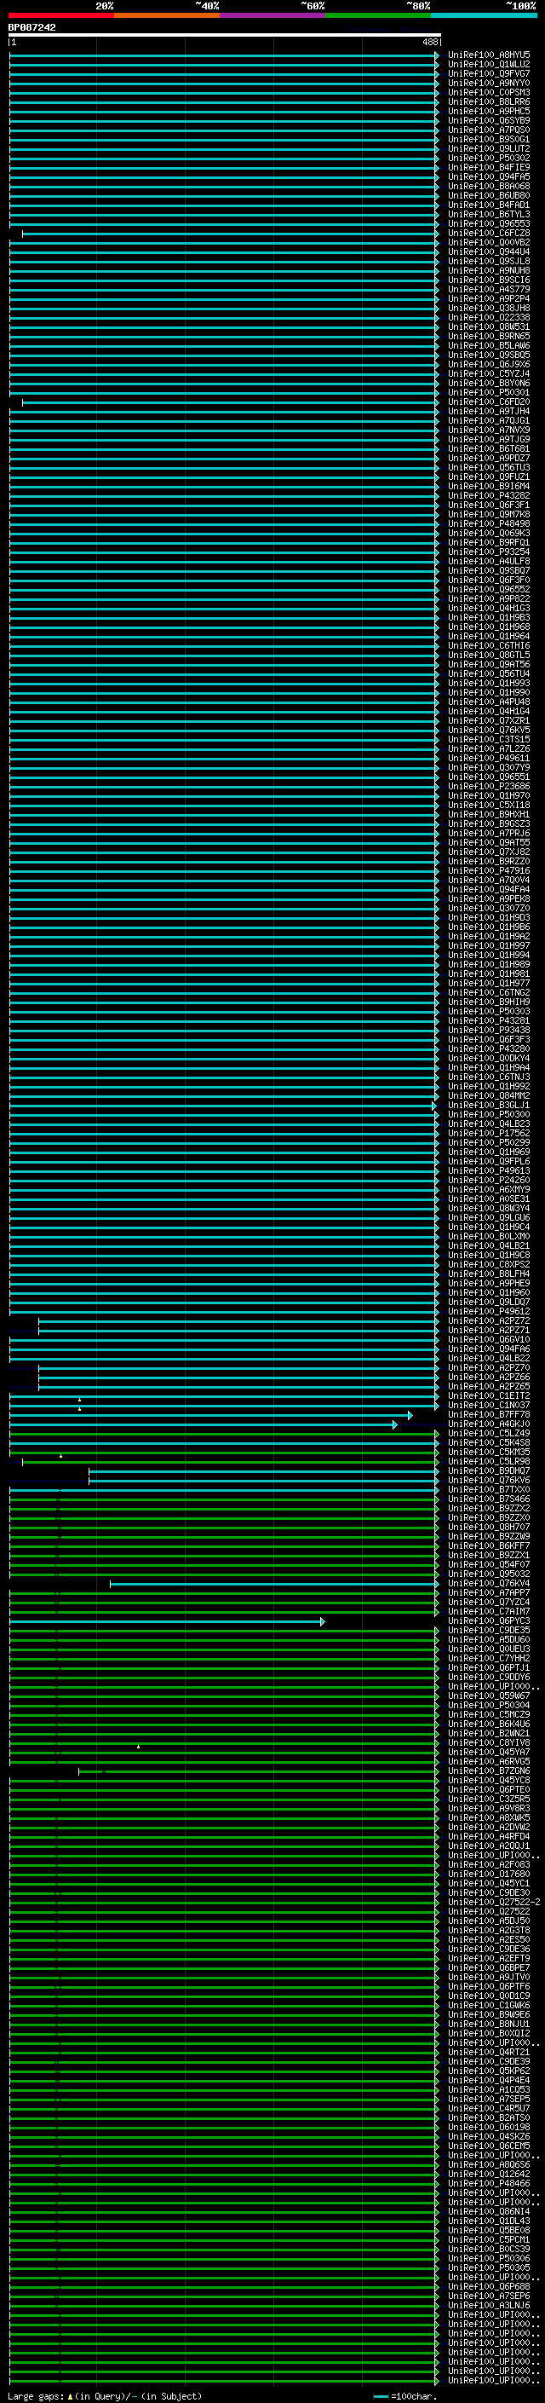The image size is (545, 2403).
Task: Click the cyan ~100% identity legend segment
Action: point(484,15)
